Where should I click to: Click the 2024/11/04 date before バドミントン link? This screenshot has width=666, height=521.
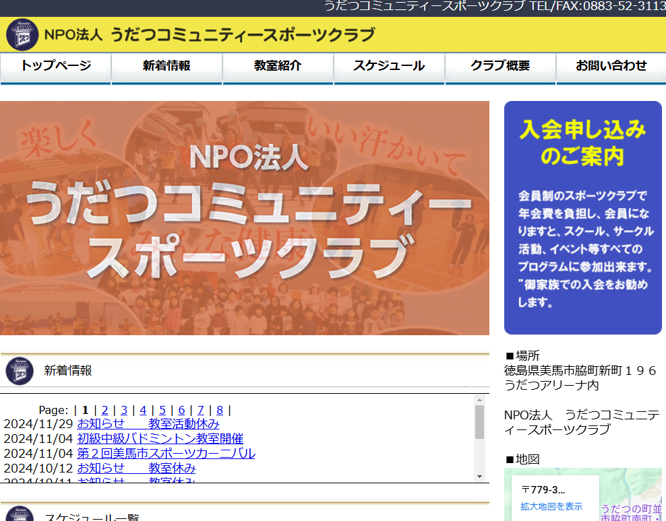(x=38, y=439)
